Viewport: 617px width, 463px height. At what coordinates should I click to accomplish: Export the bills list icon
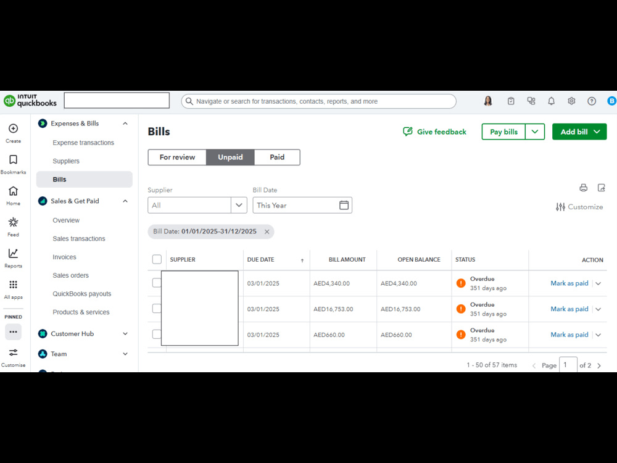[601, 188]
